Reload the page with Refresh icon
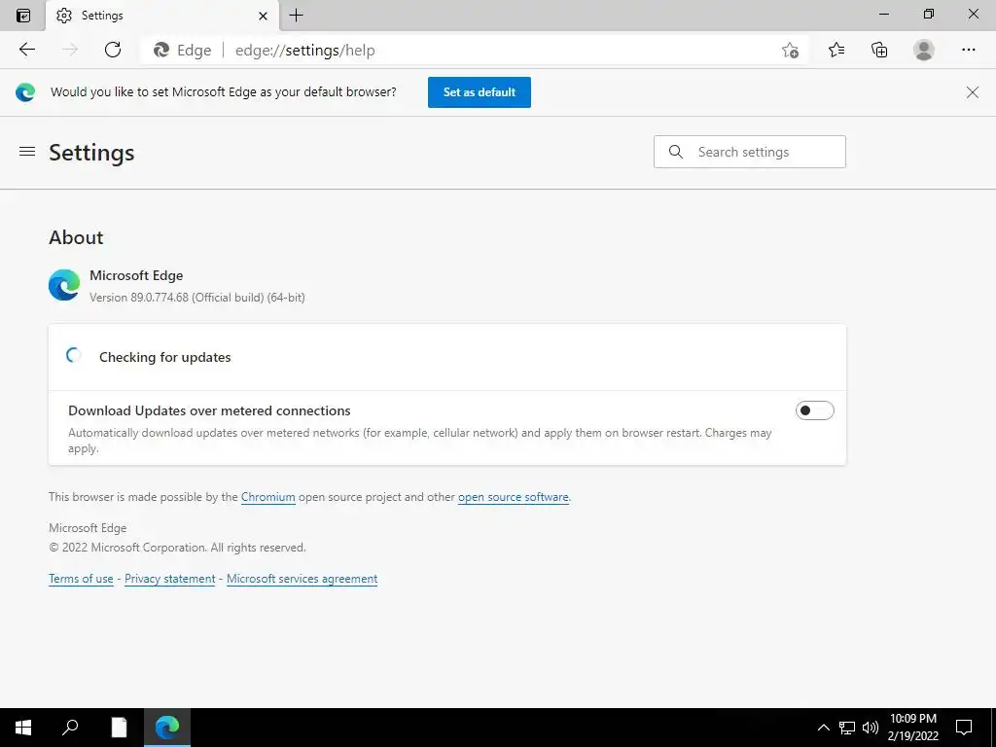 pos(113,50)
